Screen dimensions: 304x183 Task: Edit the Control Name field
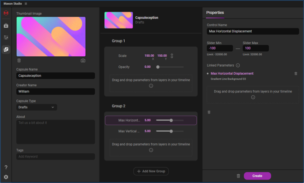253,31
